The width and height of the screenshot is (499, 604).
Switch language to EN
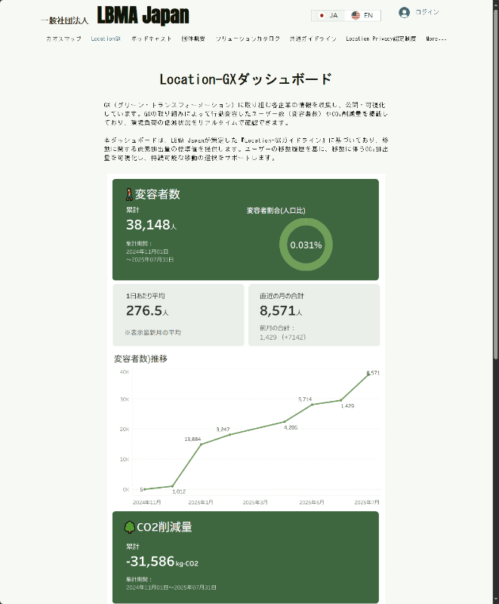click(x=362, y=15)
